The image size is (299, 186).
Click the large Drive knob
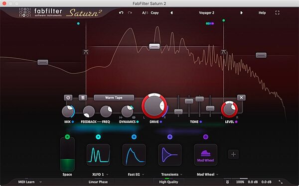154,106
